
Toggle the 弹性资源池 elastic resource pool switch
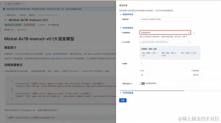[x=142, y=84]
